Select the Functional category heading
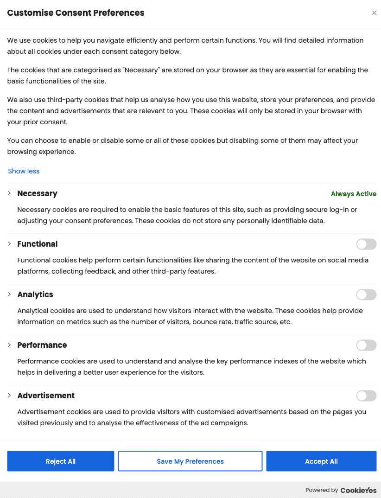This screenshot has width=381, height=498. tap(38, 244)
